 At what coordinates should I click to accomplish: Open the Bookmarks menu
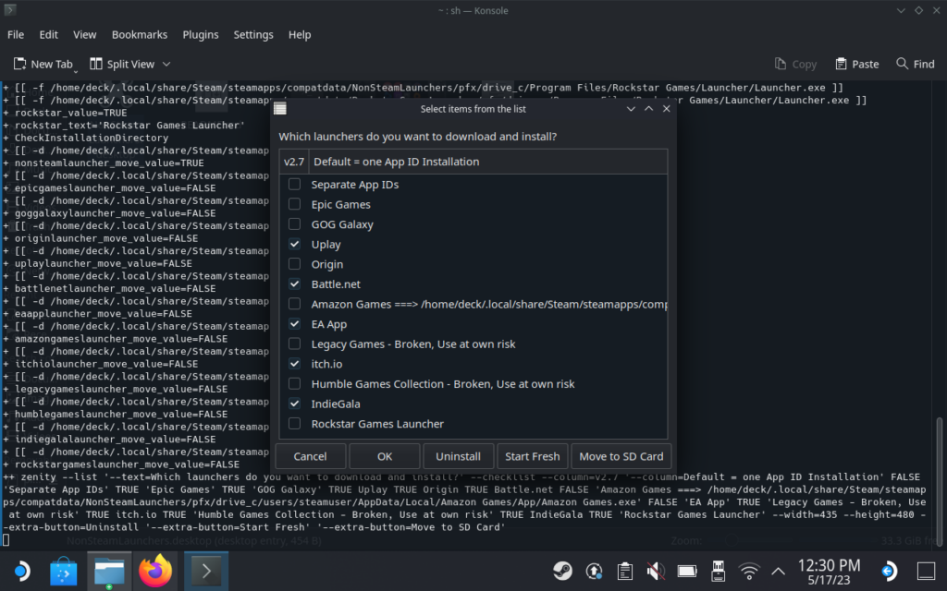139,34
